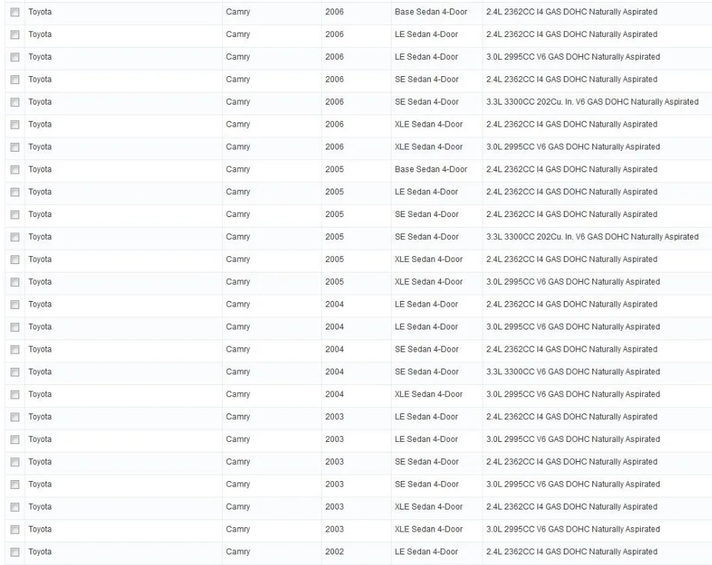Tick the 2004 LE Sedan 2.4L checkbox
Screen dimensions: 712x565
point(15,305)
